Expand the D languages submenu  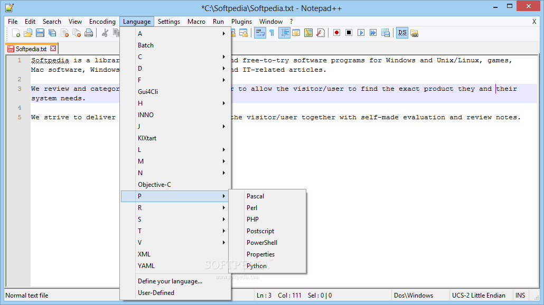(x=176, y=68)
